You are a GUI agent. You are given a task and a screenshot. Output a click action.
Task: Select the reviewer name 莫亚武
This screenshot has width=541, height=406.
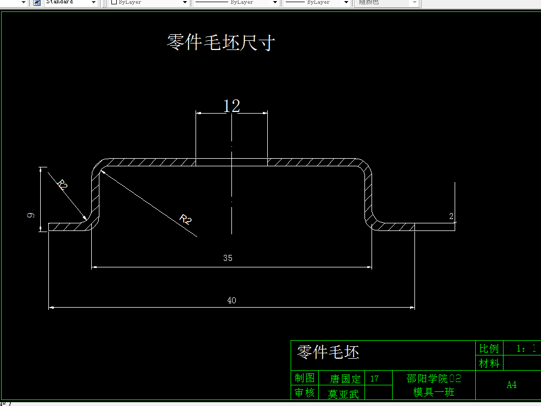coord(343,393)
